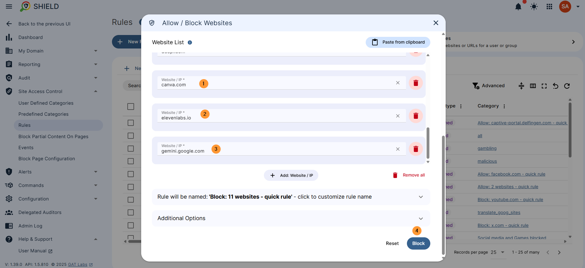Screen dimensions: 585x268
Task: Go to next page of records
Action: pos(559,252)
